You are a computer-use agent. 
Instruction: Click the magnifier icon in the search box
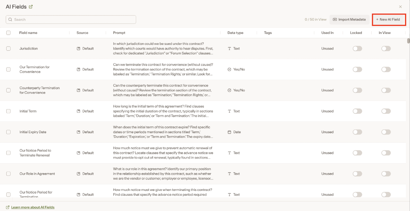coord(10,19)
